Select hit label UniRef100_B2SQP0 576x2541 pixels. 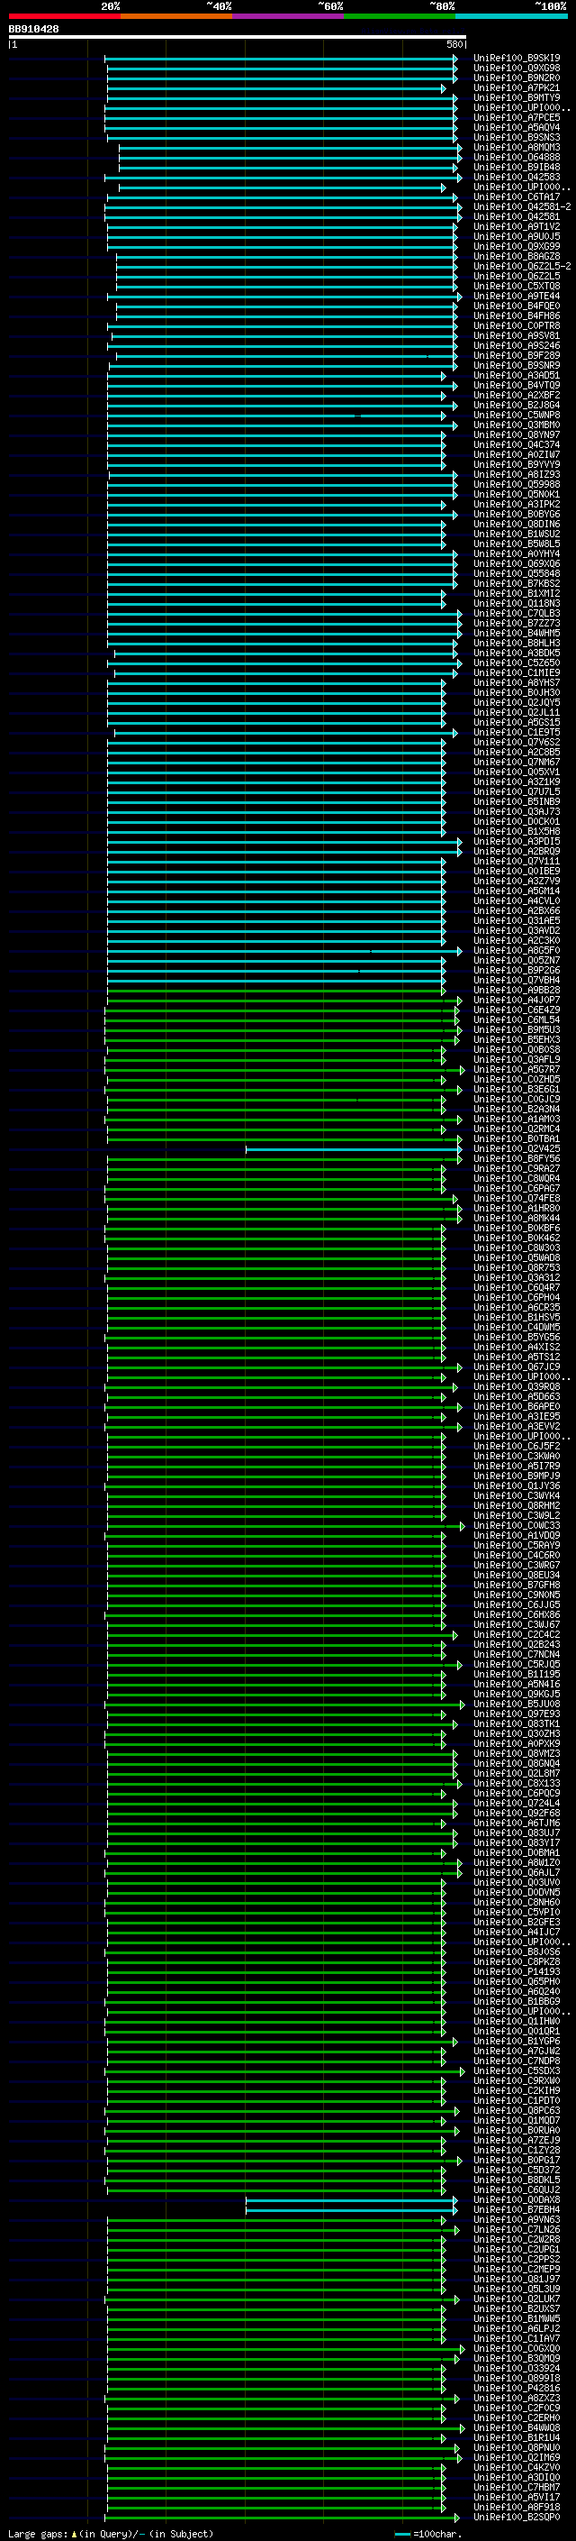tap(516, 2518)
